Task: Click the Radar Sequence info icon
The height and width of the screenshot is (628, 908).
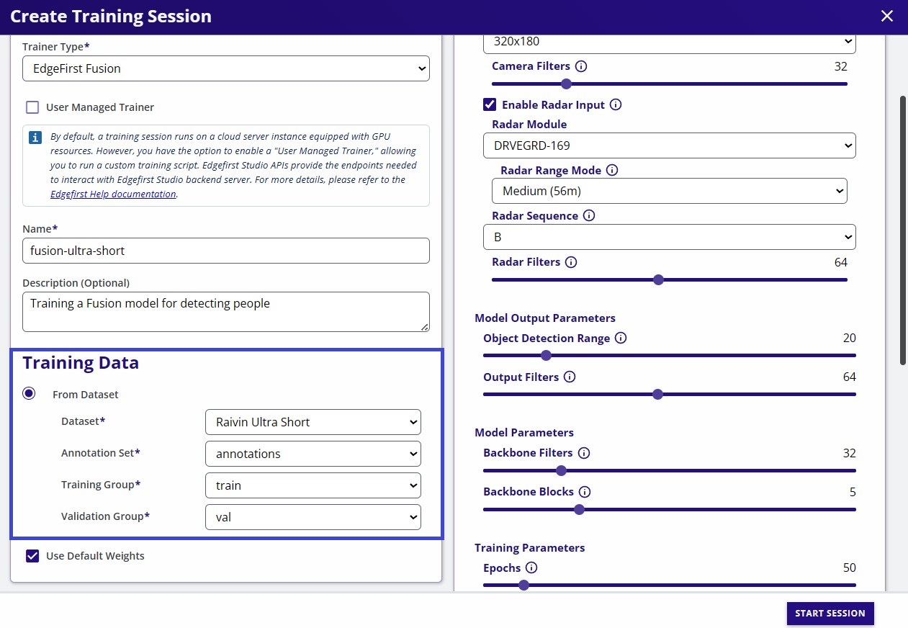Action: [589, 215]
